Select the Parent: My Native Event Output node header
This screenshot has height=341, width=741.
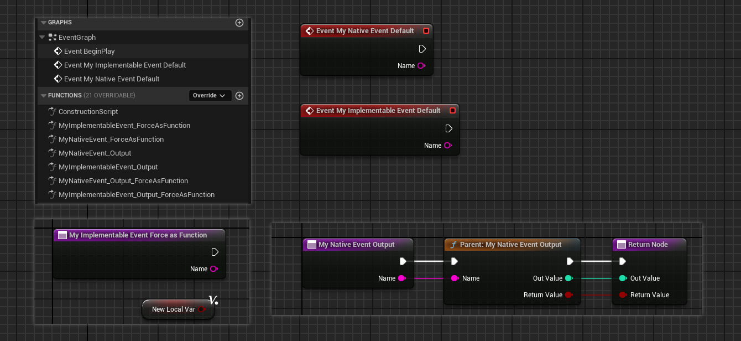[x=510, y=245]
